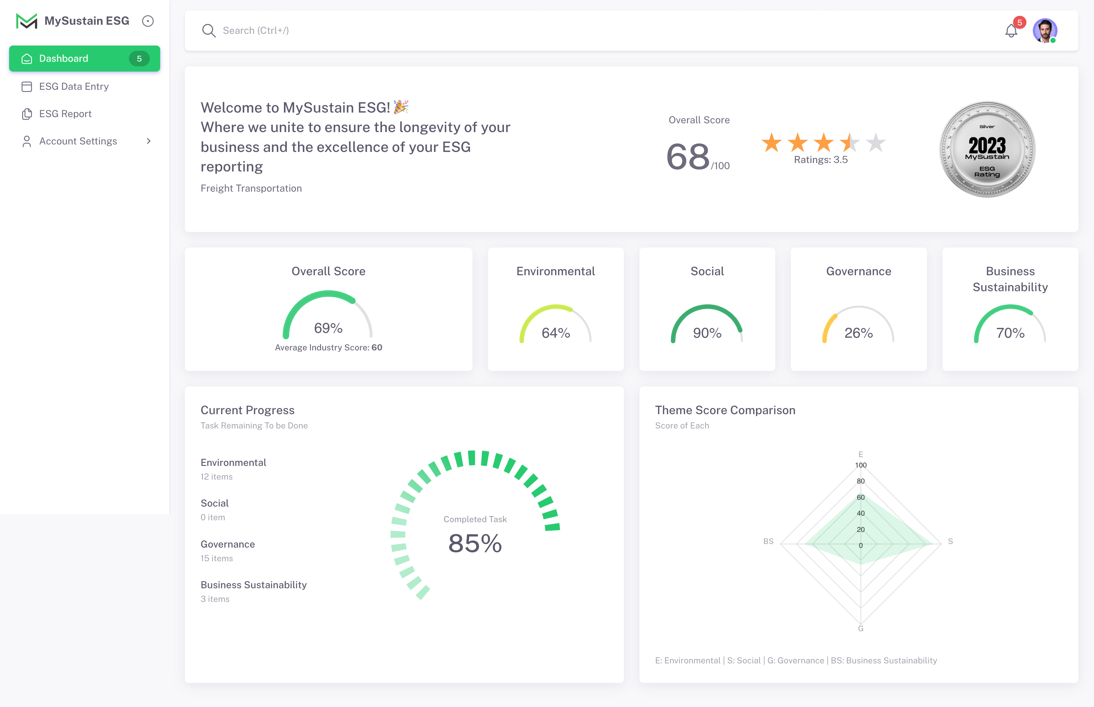Click the radar chart legend text

point(796,660)
